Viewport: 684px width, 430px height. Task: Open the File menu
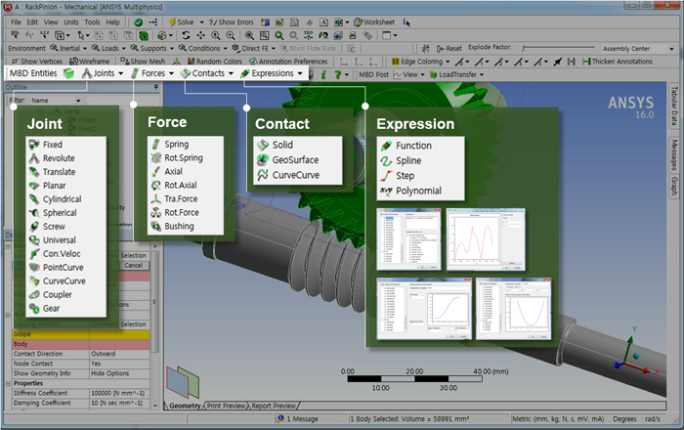[x=16, y=22]
